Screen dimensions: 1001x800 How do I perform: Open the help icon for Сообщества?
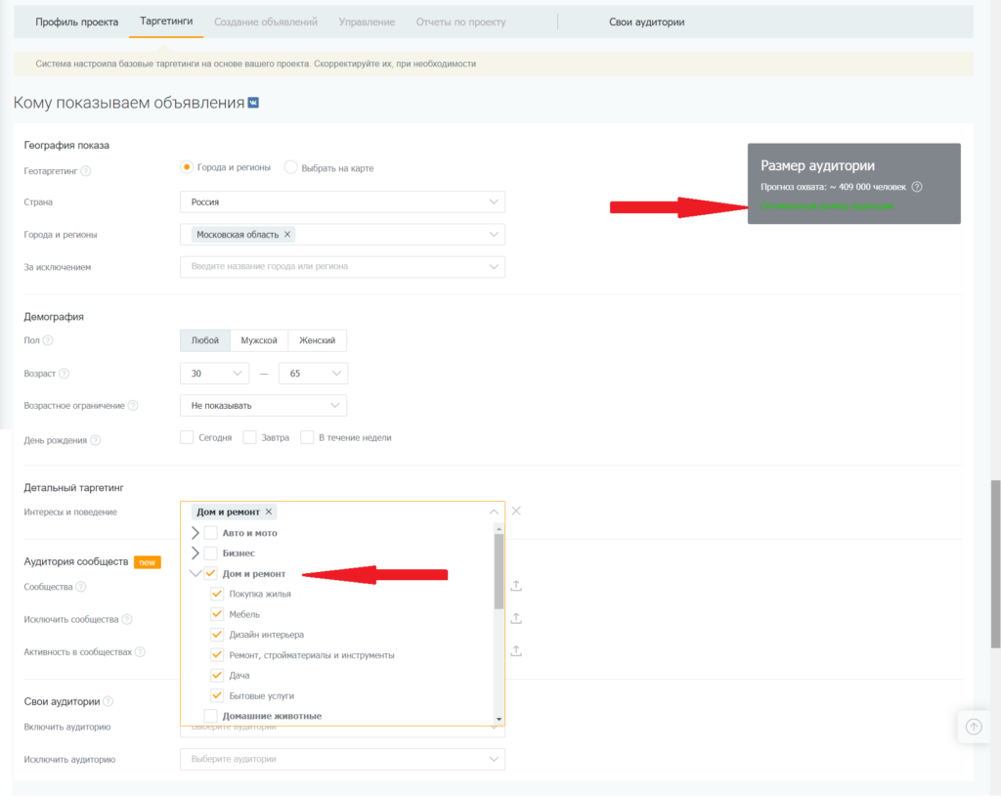pyautogui.click(x=80, y=587)
